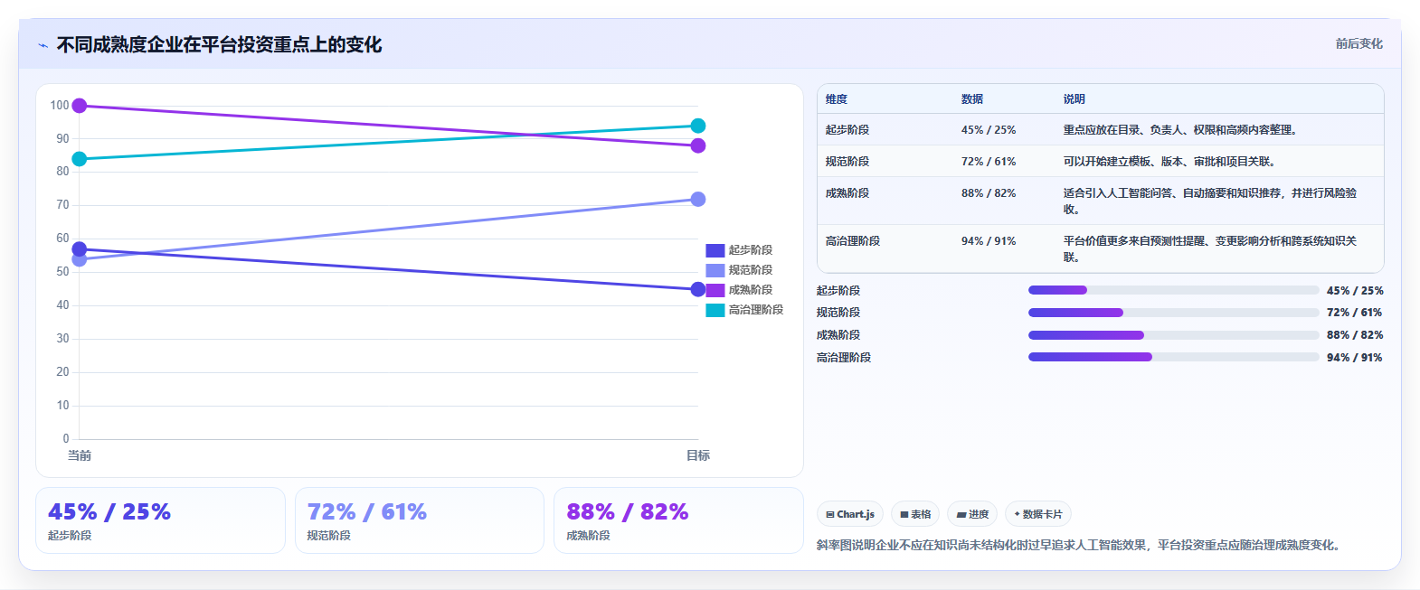Click the 成熟阶段 progress bar
Screen dimensions: 1420x590
[1174, 335]
